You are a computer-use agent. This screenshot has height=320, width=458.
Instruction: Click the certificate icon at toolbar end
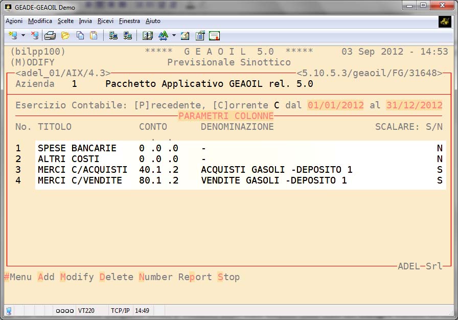click(214, 36)
